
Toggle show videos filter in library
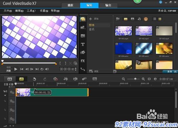click(126, 19)
